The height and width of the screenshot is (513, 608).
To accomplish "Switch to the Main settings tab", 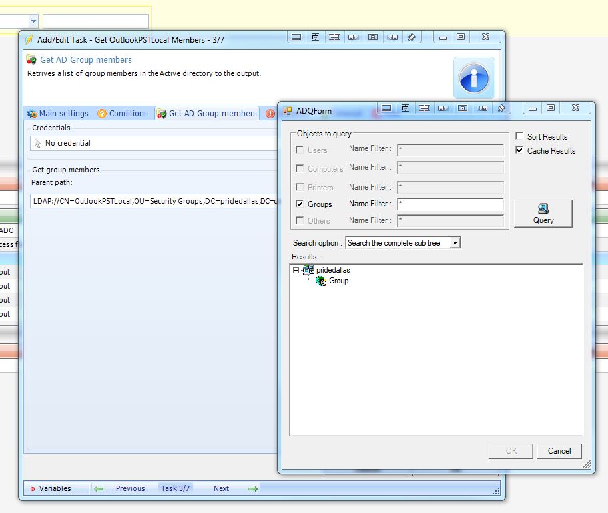I will [58, 114].
